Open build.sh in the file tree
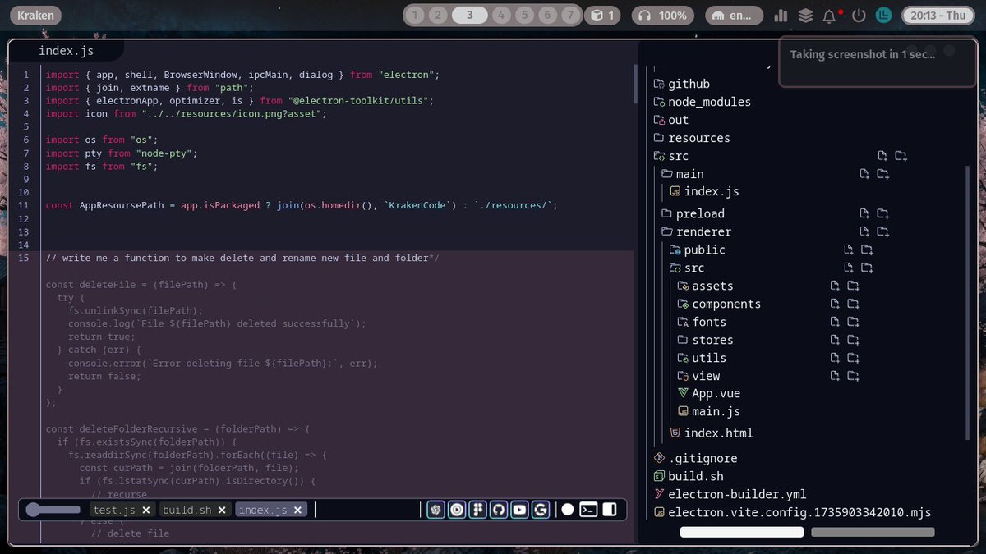The image size is (986, 554). click(x=688, y=476)
